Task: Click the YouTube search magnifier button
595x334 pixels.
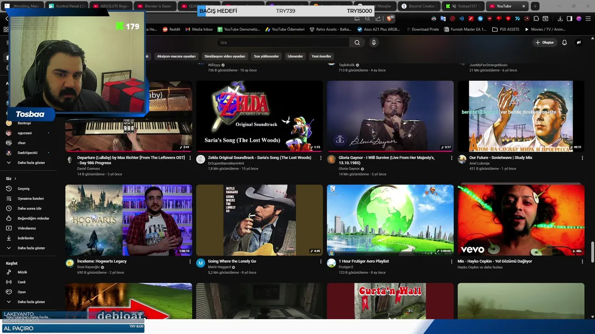Action: 357,42
